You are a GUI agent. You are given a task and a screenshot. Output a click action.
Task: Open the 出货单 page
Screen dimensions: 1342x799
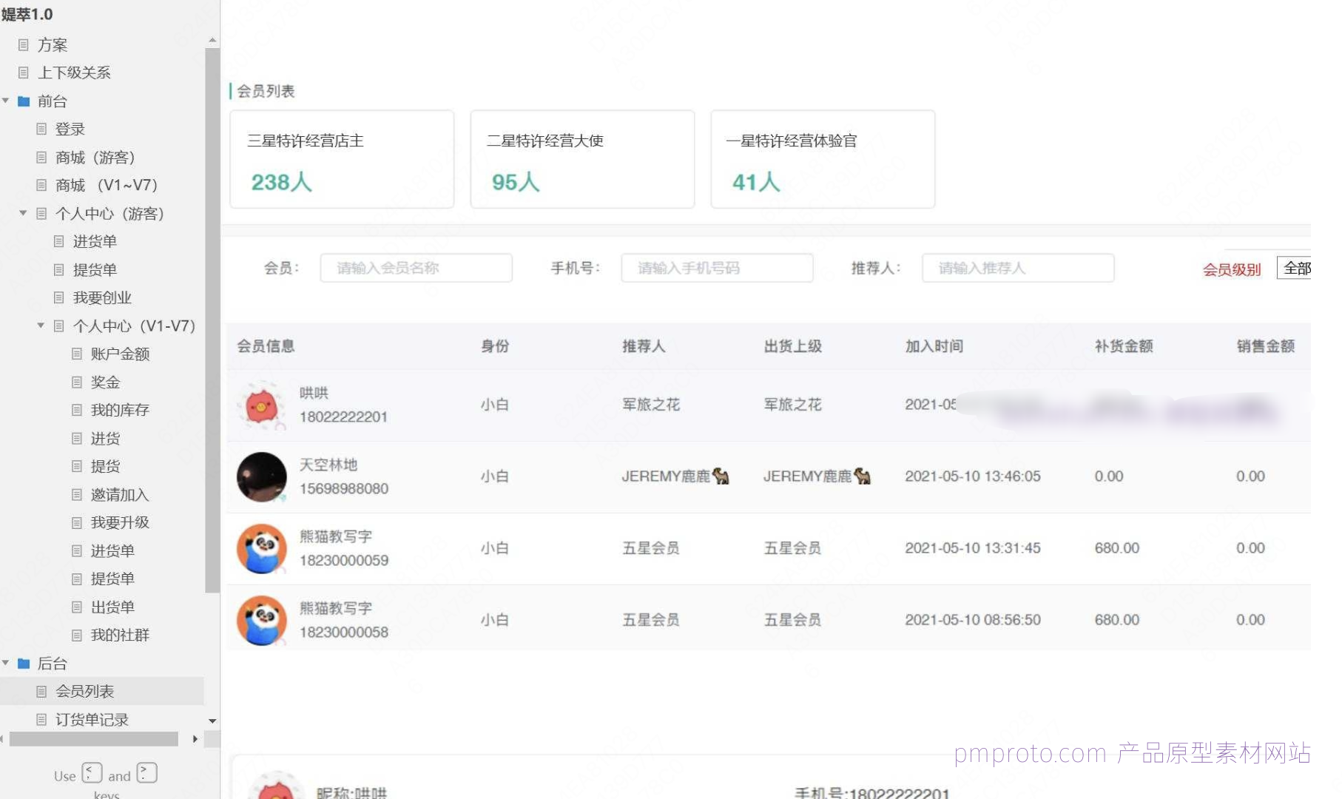[x=112, y=607]
